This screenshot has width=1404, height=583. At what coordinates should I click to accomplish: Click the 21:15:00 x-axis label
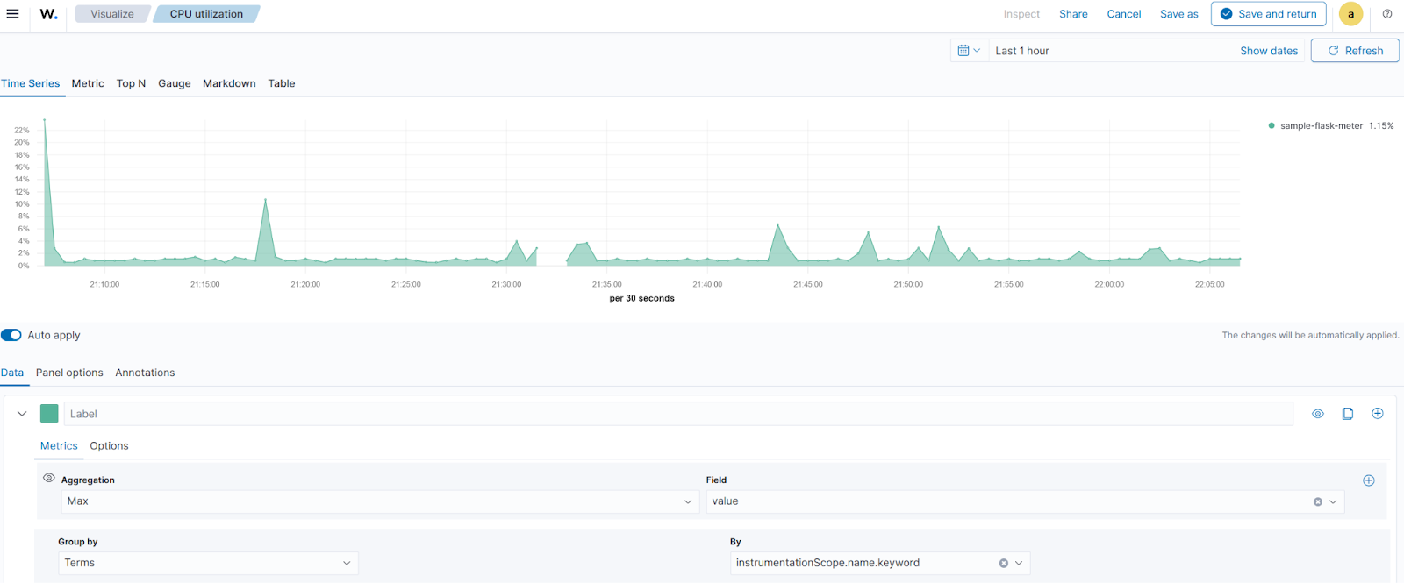pyautogui.click(x=204, y=285)
